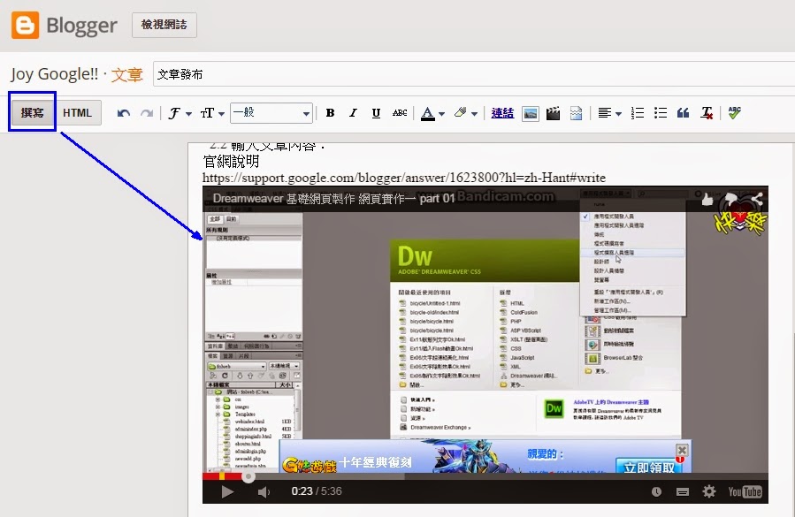The image size is (795, 517).
Task: Insert a video using the clapperboard icon
Action: (x=554, y=113)
